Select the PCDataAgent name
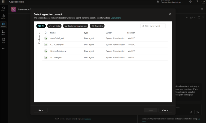 click(56, 57)
